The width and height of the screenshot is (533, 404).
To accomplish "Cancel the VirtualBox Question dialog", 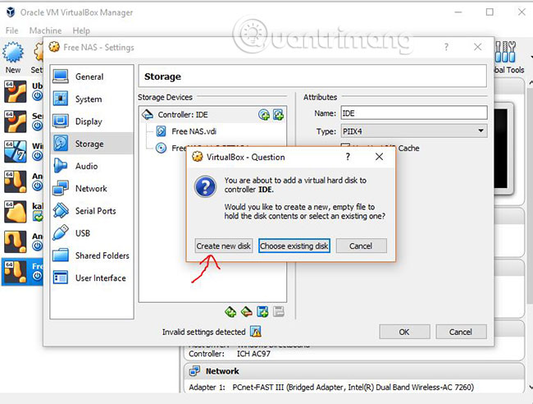I will tap(361, 246).
